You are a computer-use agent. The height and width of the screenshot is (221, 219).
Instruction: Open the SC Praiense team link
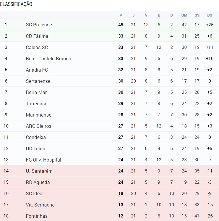click(39, 25)
